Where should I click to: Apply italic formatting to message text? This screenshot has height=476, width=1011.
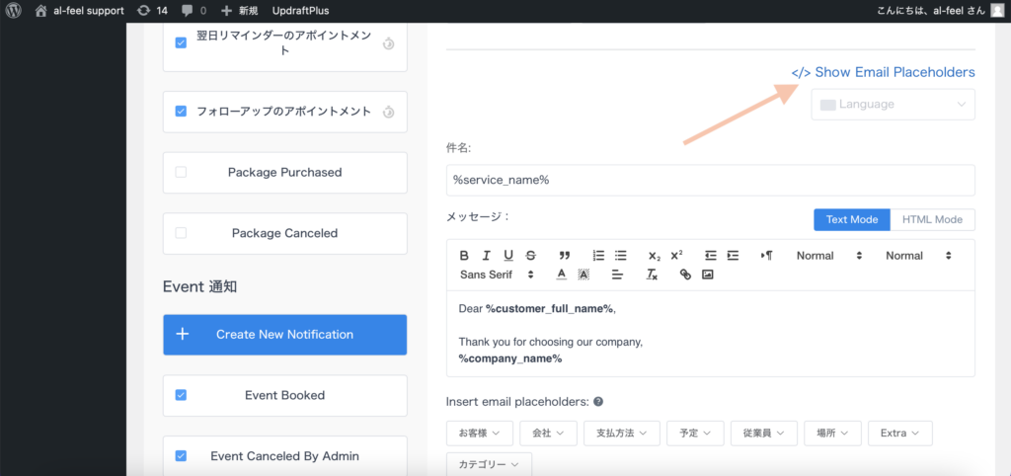pyautogui.click(x=486, y=256)
